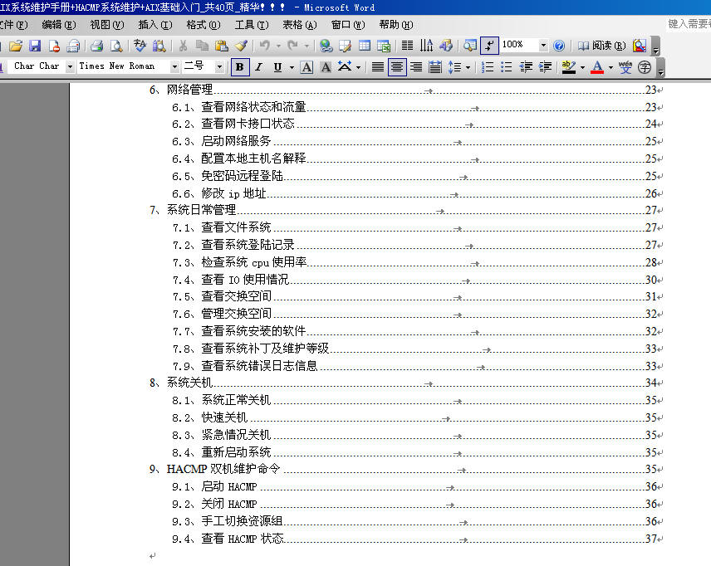Click the Help question mark button
The image size is (711, 566).
(561, 46)
